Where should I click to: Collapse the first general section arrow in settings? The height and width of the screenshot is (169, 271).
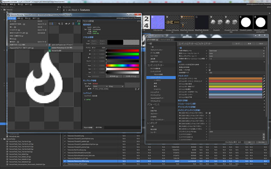264,48
